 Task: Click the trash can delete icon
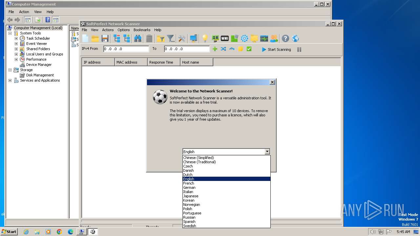pyautogui.click(x=149, y=39)
